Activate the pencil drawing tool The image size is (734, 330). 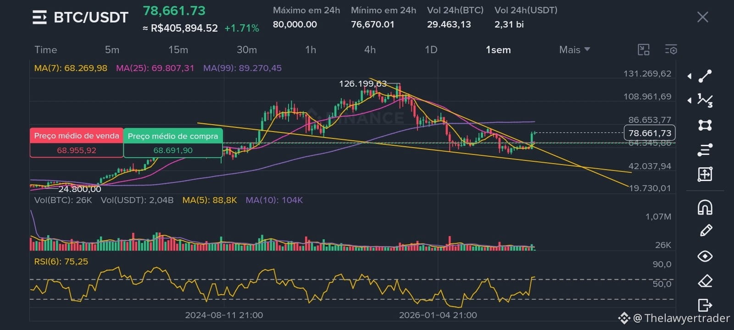coord(706,231)
